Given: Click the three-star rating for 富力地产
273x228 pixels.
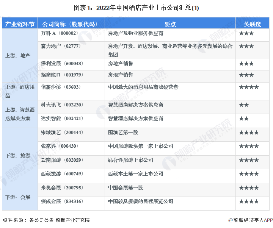Looking at the screenshot, I should [x=246, y=46].
